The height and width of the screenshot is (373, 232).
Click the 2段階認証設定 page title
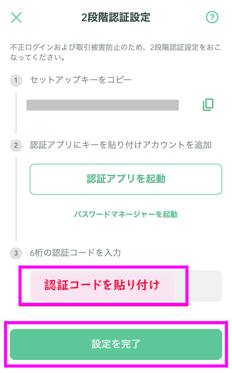click(116, 17)
